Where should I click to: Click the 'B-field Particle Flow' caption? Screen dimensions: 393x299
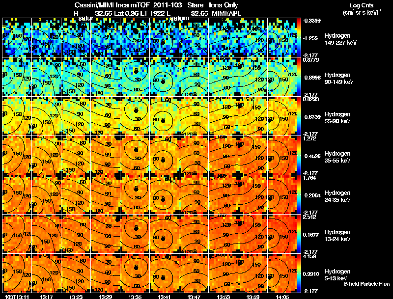pos(367,284)
